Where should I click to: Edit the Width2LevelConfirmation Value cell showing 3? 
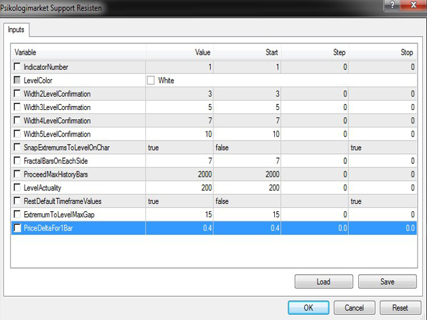179,93
